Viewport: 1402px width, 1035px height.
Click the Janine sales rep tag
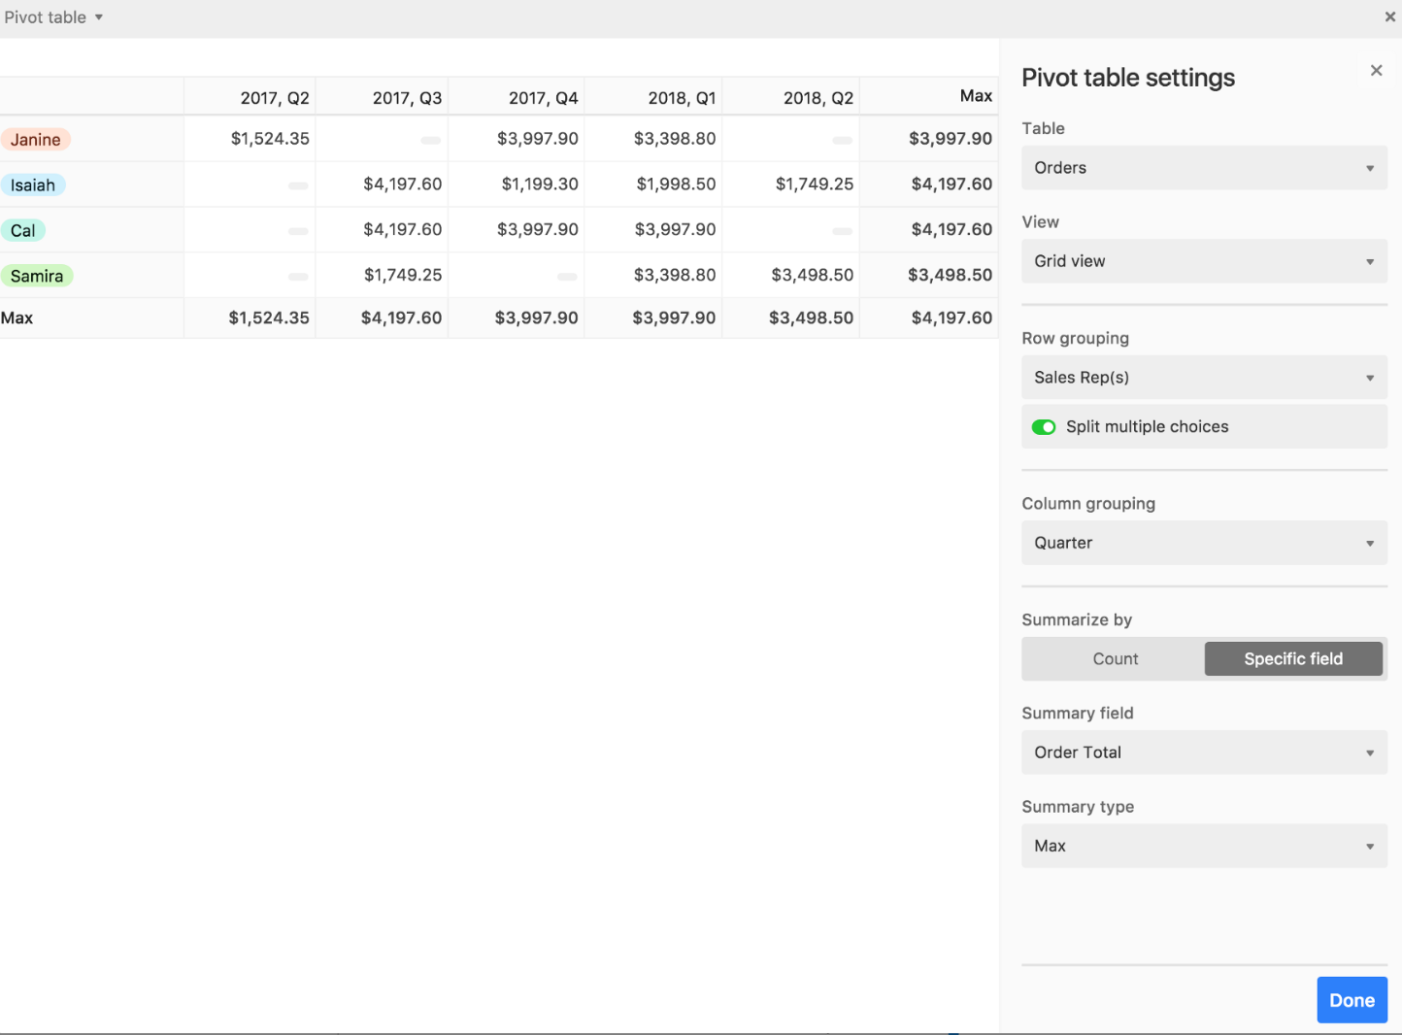point(36,140)
